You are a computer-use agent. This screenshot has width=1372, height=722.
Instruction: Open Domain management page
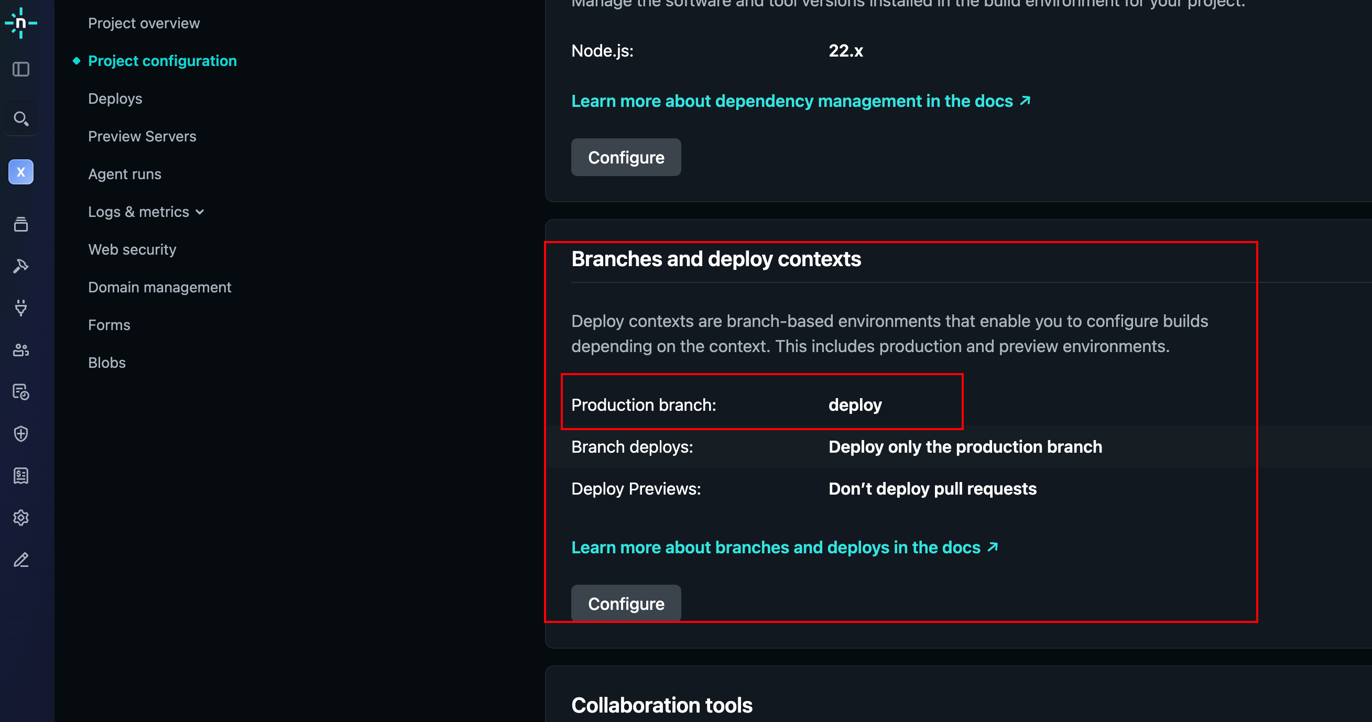[x=159, y=287]
